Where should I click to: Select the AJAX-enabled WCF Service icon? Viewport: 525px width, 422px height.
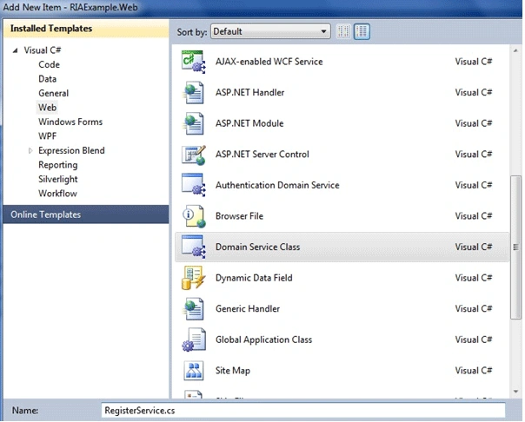click(x=193, y=62)
